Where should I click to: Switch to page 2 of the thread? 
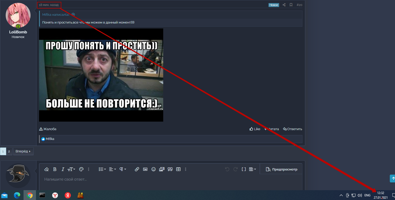tap(9, 151)
